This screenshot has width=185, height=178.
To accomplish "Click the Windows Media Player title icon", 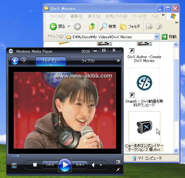I will pos(11,51).
